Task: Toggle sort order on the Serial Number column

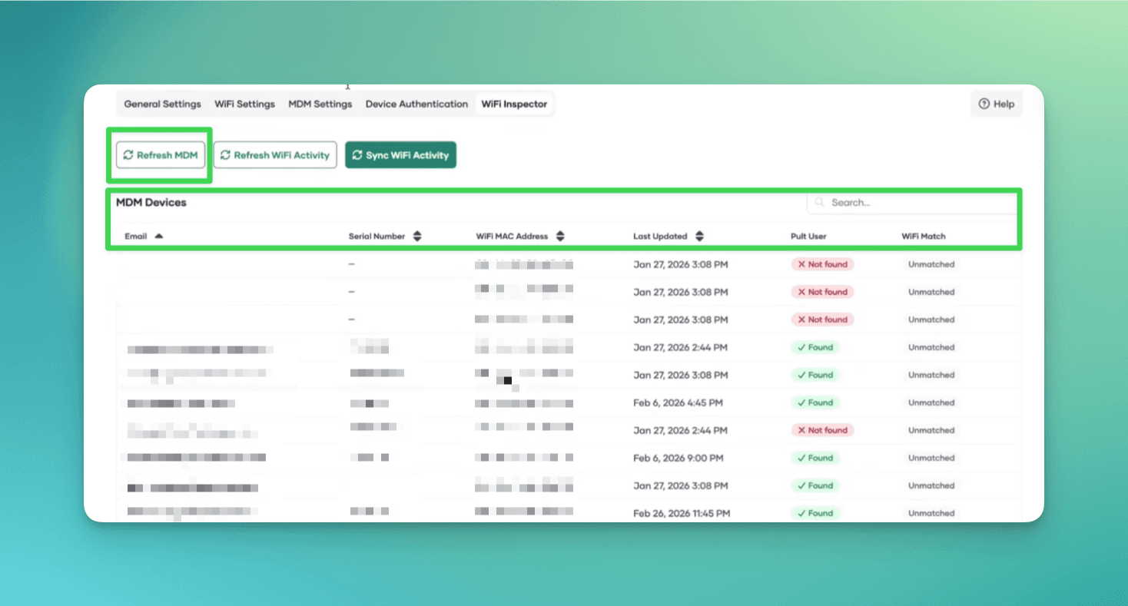Action: [x=418, y=236]
